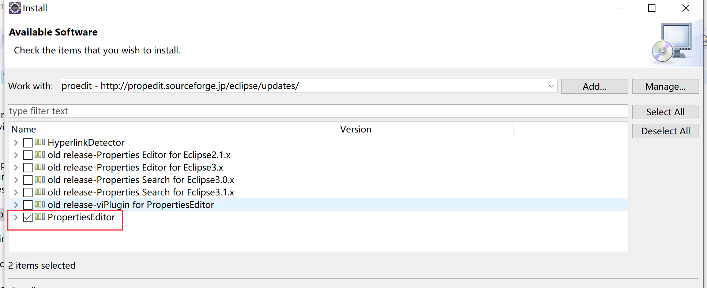Click the PropertiesEditor category icon
707x288 pixels.
pos(40,217)
